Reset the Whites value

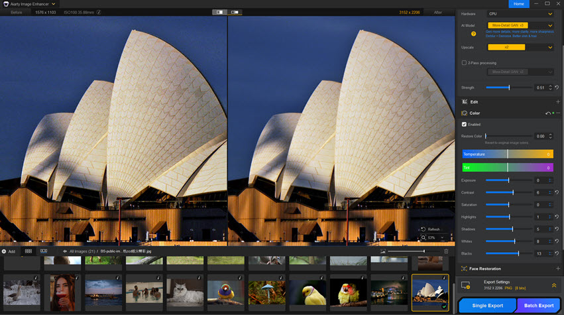click(557, 241)
